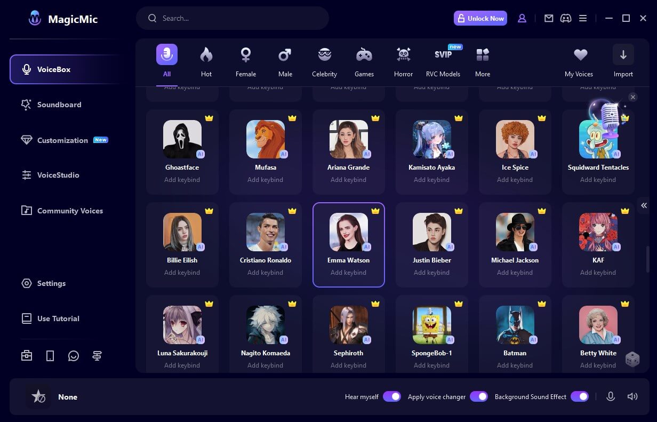This screenshot has height=422, width=657.
Task: Click the Import voice button
Action: click(x=623, y=61)
